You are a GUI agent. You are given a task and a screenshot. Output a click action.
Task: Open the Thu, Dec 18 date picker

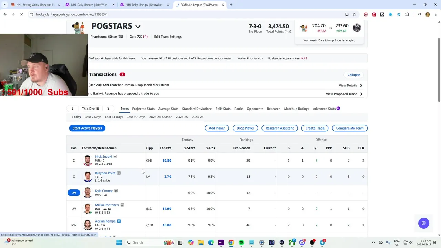coord(90,108)
